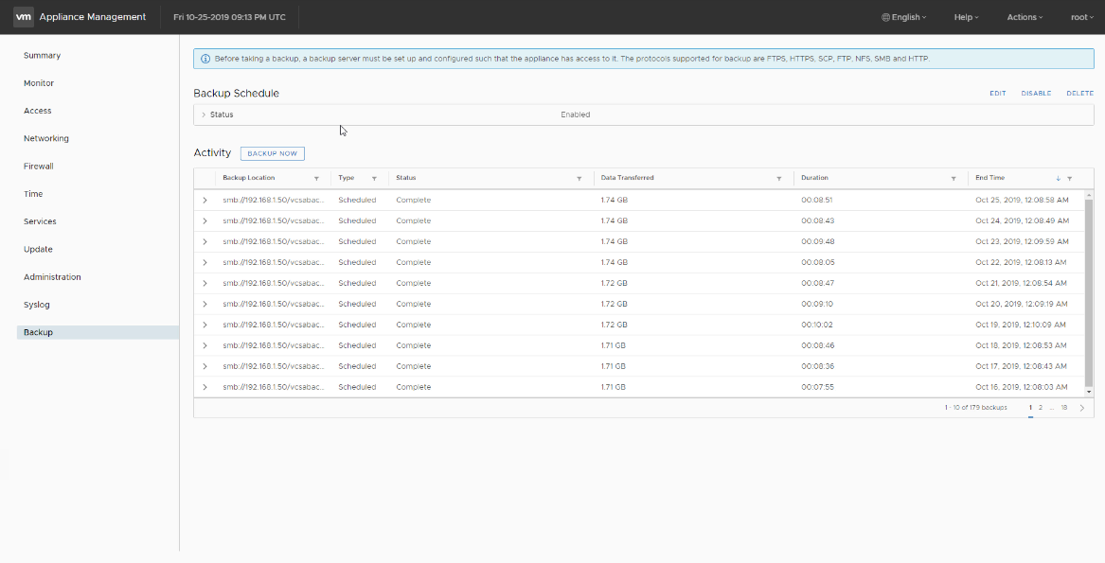The height and width of the screenshot is (563, 1105).
Task: Open the Networking section in sidebar
Action: click(46, 139)
